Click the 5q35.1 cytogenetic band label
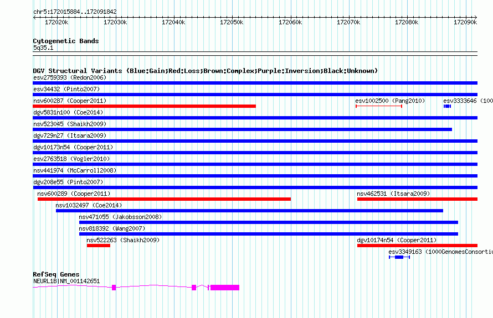This screenshot has width=493, height=318. tap(43, 48)
